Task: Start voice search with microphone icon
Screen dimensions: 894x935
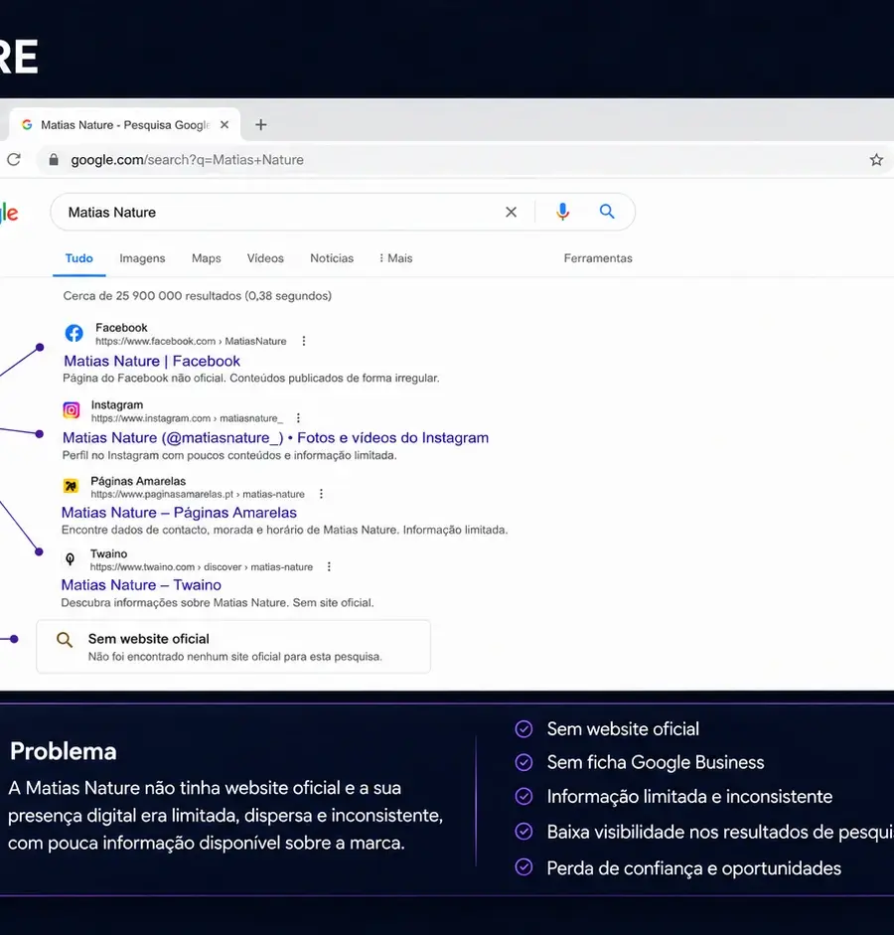Action: (x=562, y=212)
